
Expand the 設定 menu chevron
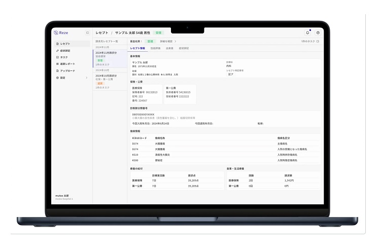(87, 78)
